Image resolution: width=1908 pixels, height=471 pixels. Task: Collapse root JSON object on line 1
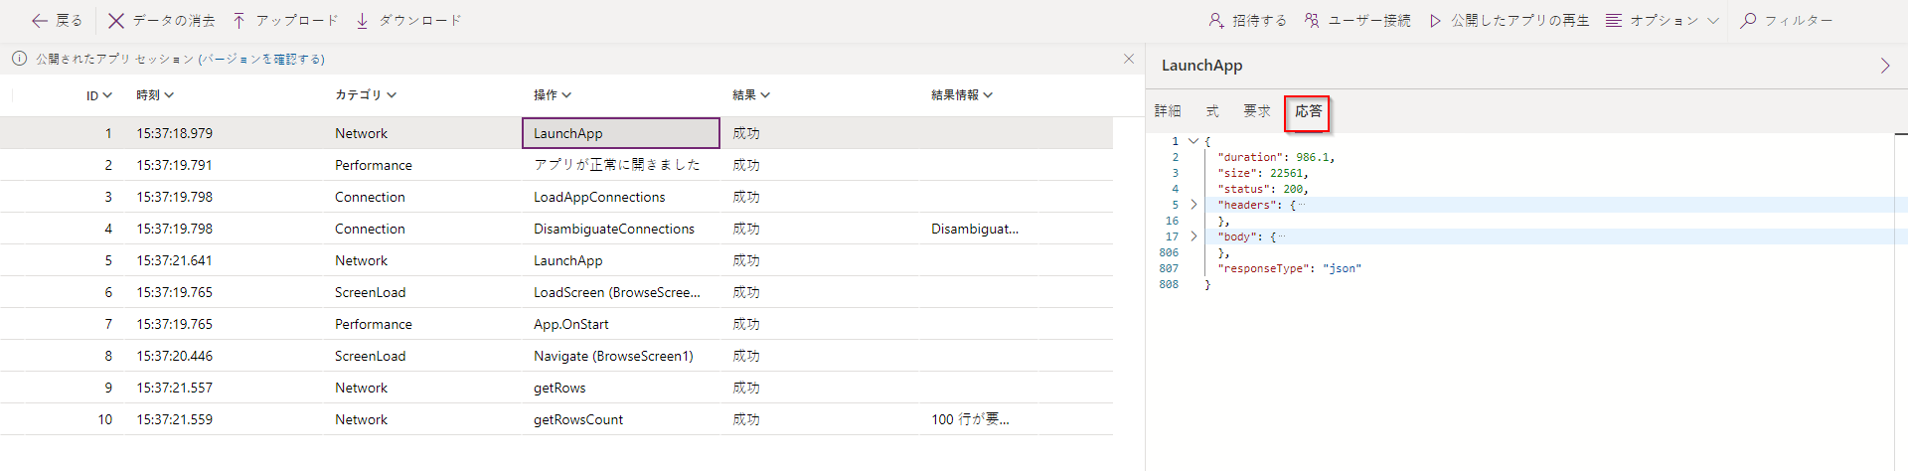(x=1193, y=141)
